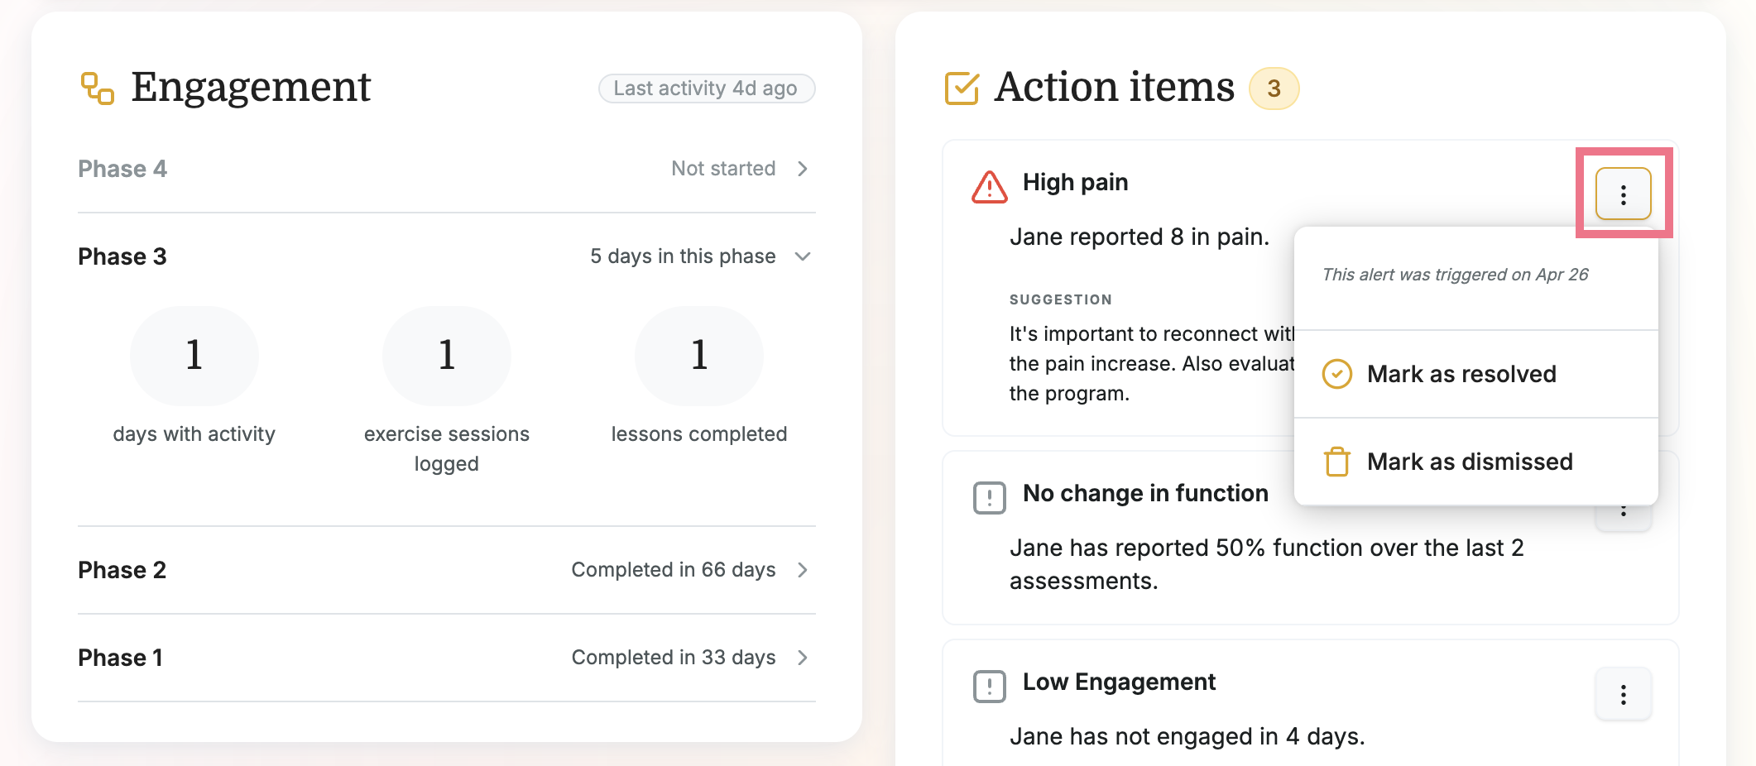Click the Action items count badge 3
The width and height of the screenshot is (1756, 766).
[1274, 89]
